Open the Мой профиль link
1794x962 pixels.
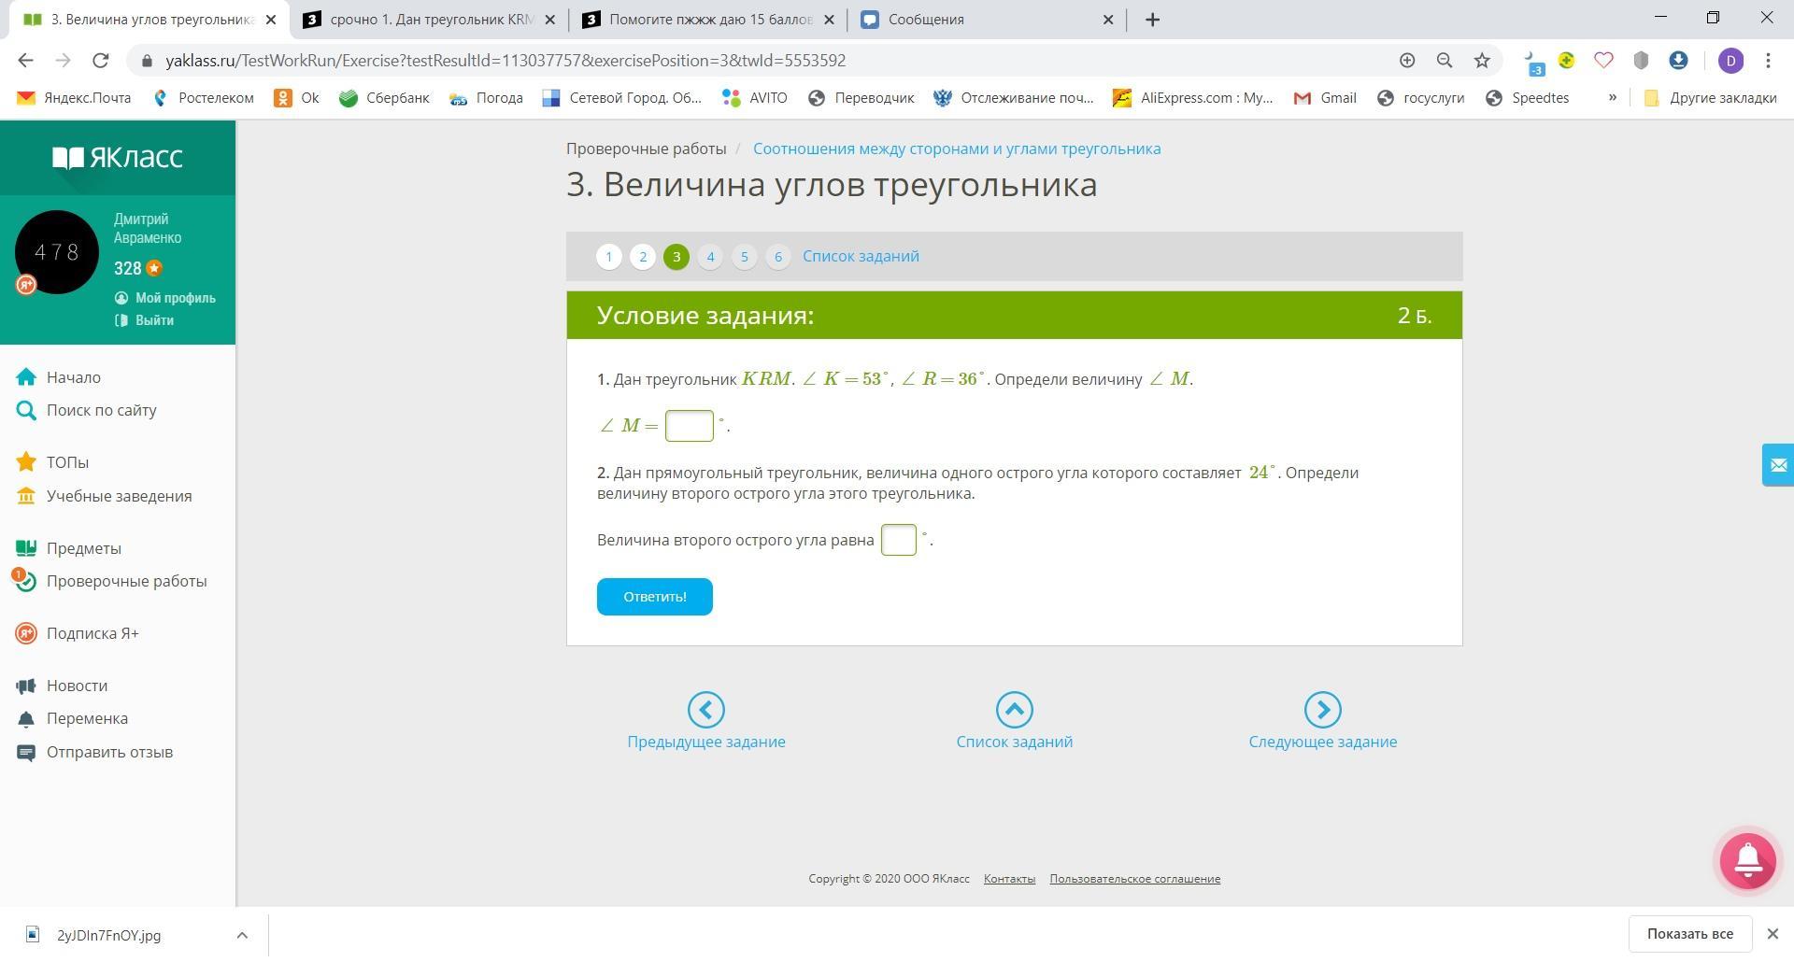point(175,298)
